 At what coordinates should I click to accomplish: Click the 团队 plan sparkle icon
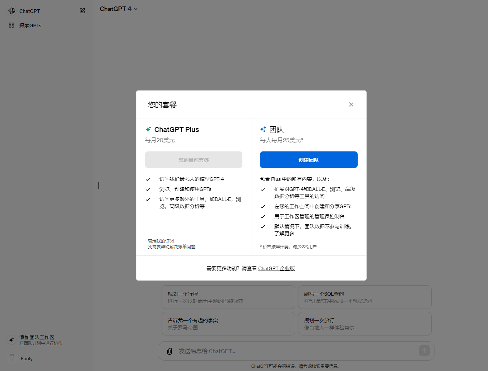263,129
